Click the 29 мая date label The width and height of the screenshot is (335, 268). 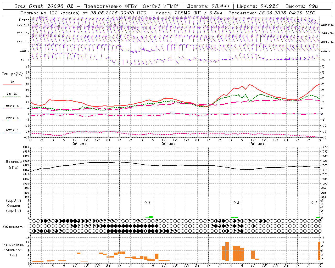tap(169, 144)
